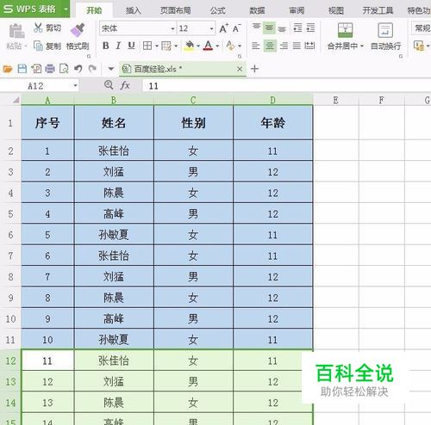Apply cell borders icon

pos(147,46)
